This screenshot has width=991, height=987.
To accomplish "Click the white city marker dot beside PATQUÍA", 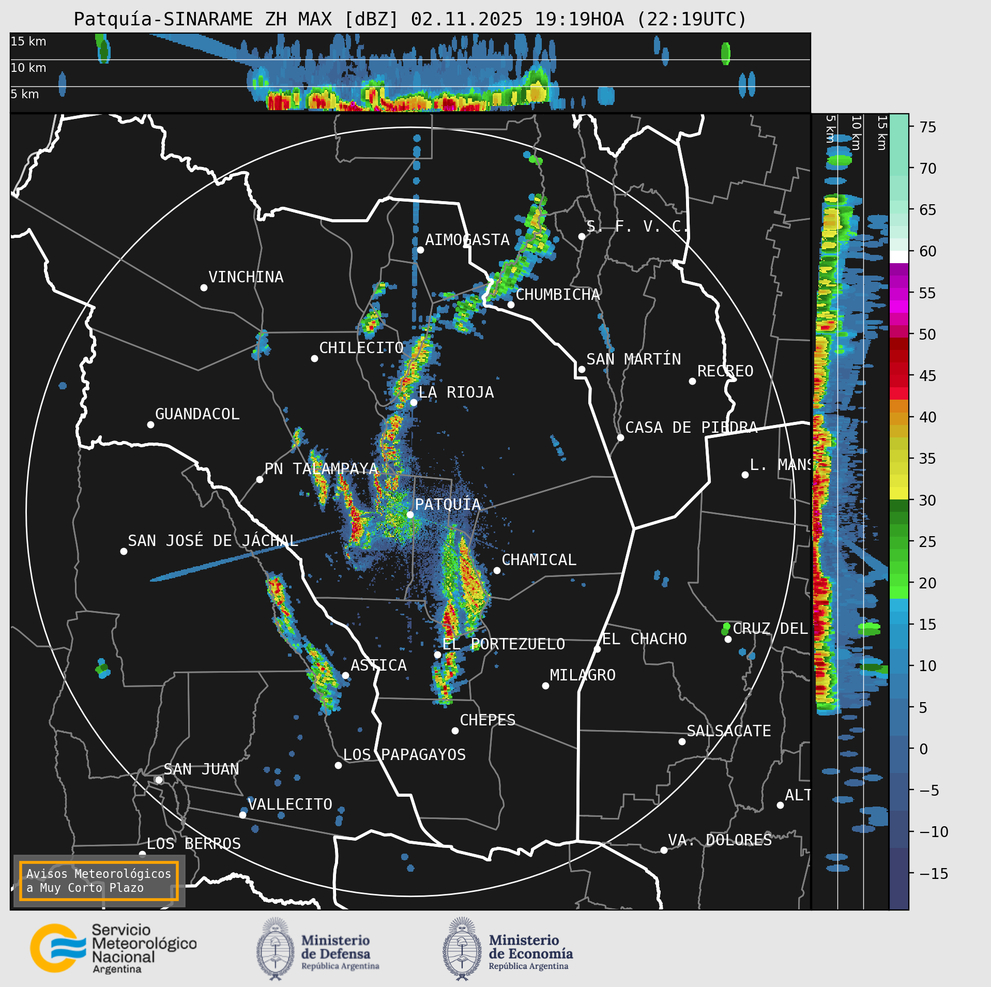I will coord(410,514).
